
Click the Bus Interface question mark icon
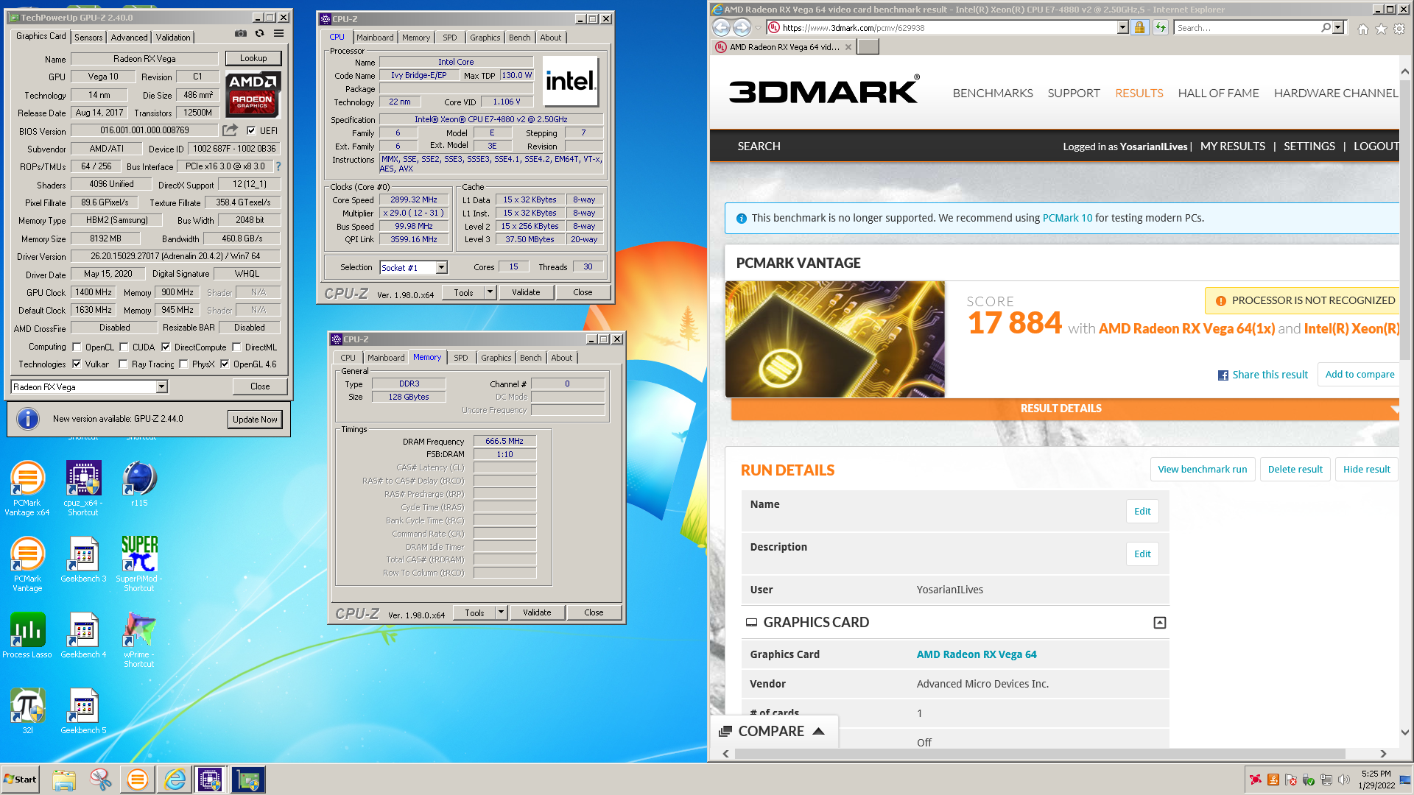(x=278, y=166)
